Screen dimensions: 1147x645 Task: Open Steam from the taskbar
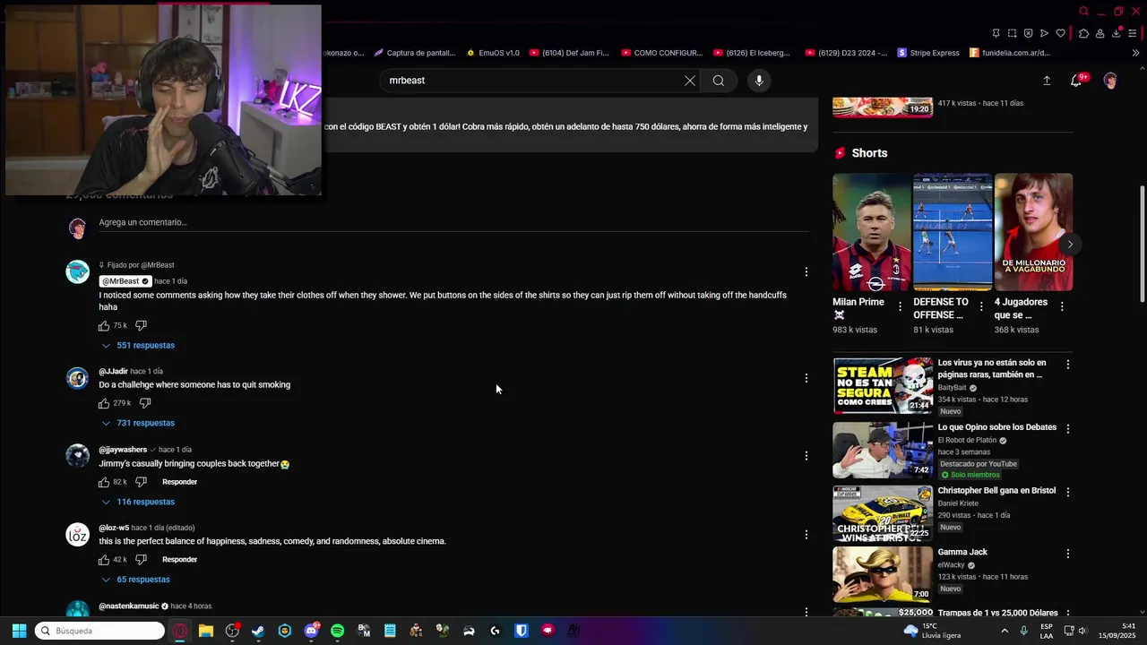coord(258,631)
